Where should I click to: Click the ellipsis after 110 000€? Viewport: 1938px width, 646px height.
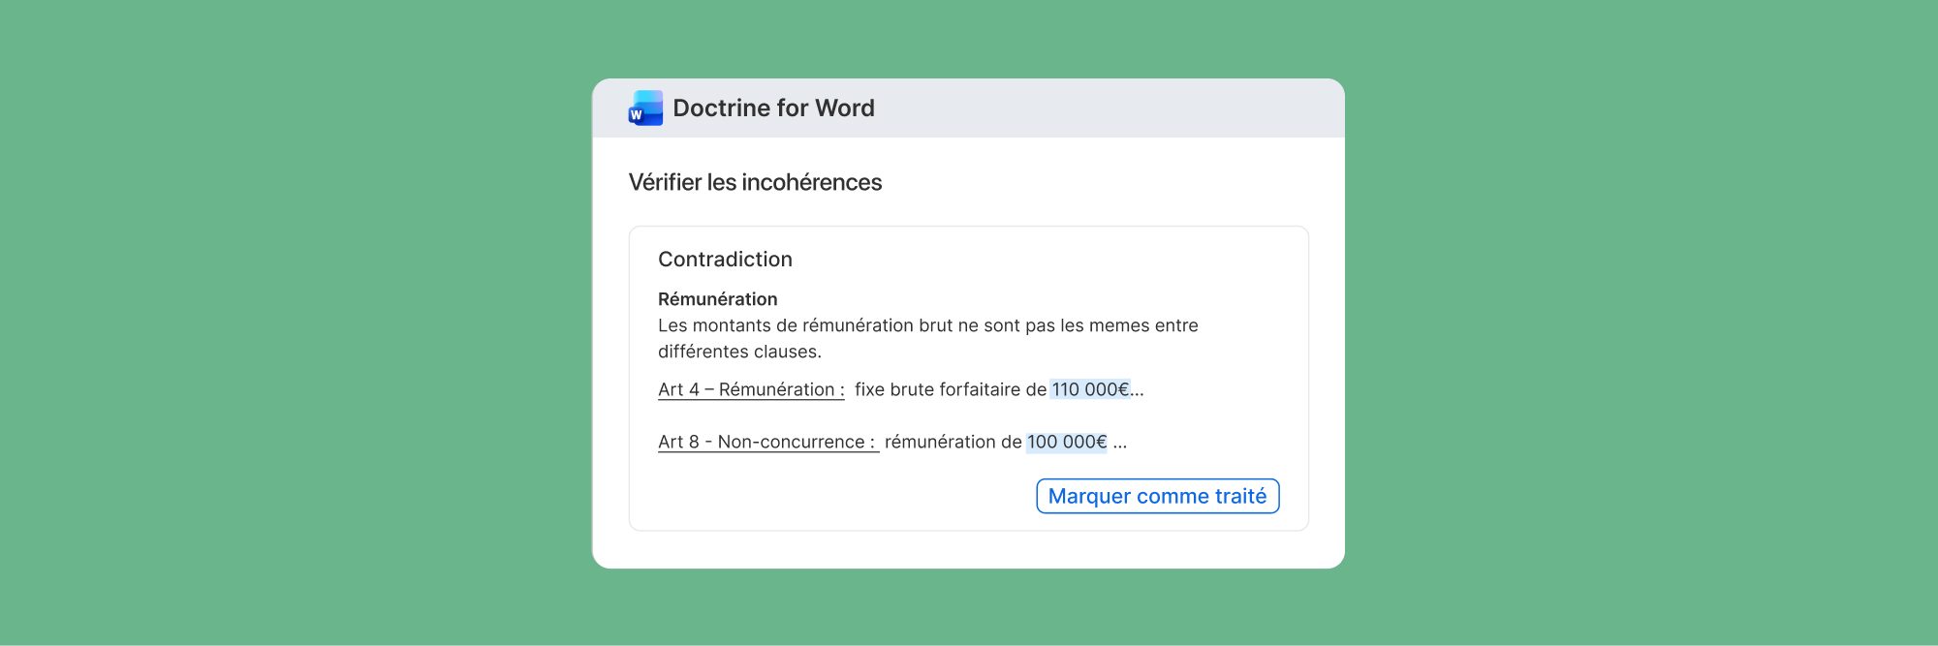pyautogui.click(x=1138, y=390)
